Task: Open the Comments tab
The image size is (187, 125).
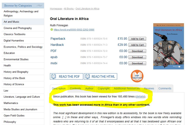Action: (x=165, y=88)
